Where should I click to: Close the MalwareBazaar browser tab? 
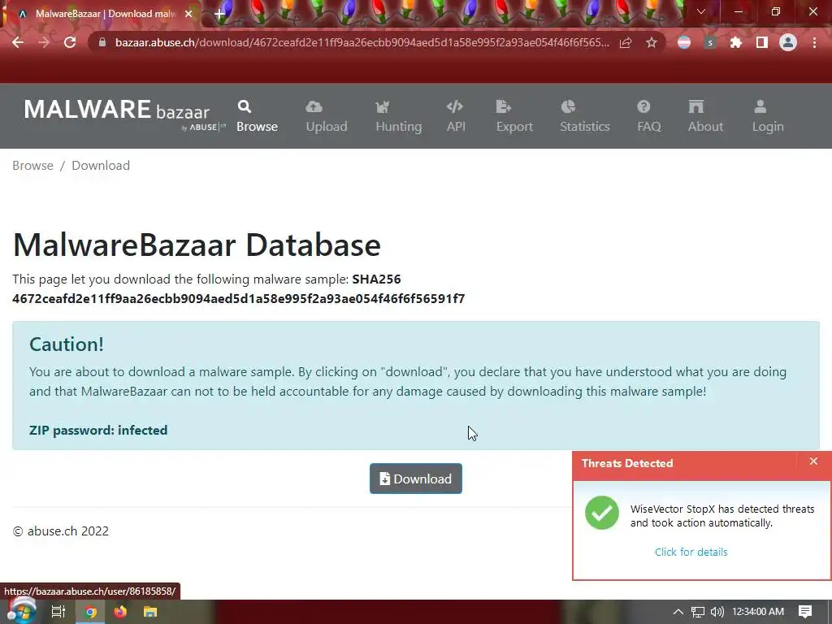pyautogui.click(x=188, y=14)
